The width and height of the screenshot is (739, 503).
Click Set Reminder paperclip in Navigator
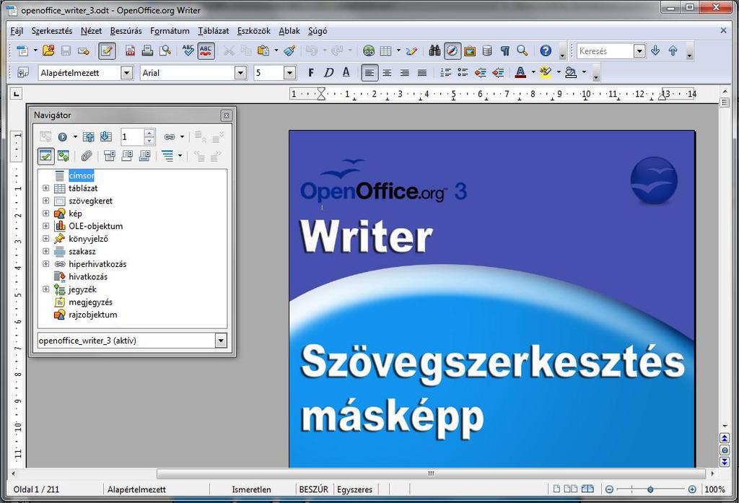[87, 156]
